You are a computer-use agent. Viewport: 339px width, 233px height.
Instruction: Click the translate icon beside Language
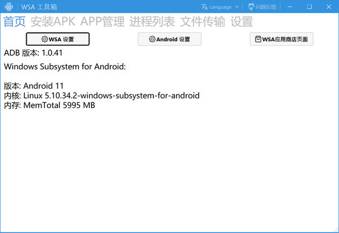[204, 7]
